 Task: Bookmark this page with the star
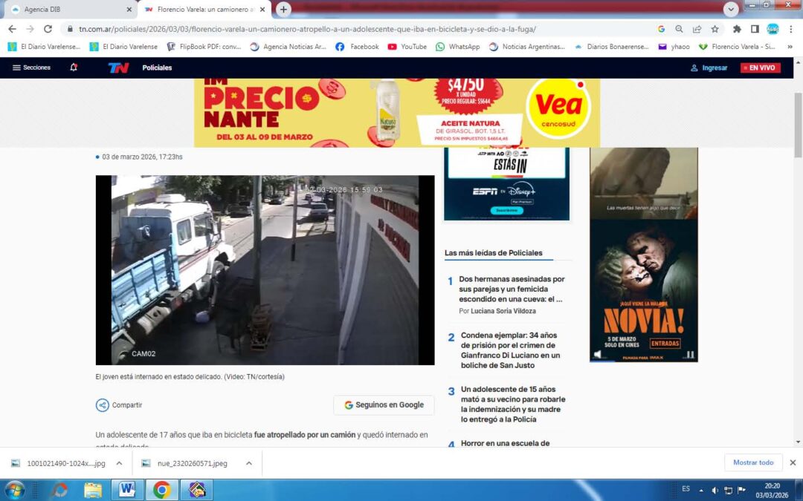click(715, 29)
